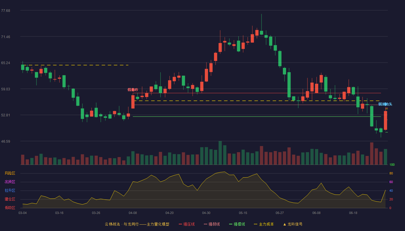Click the 46.59 price axis label
The image size is (405, 231).
5,141
